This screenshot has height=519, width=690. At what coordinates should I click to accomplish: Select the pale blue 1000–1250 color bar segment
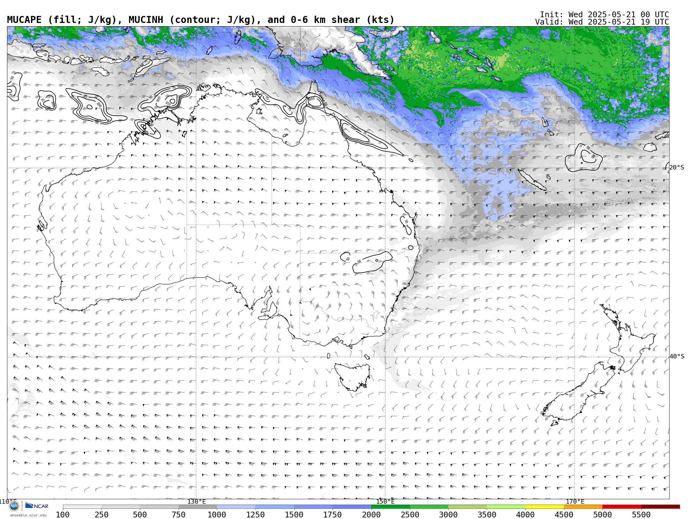(x=236, y=507)
